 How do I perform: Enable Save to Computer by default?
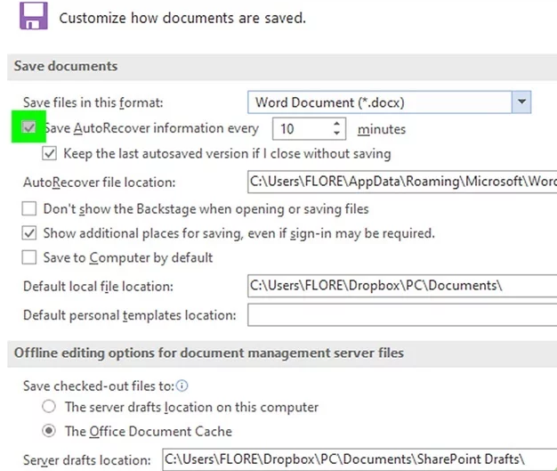click(28, 257)
